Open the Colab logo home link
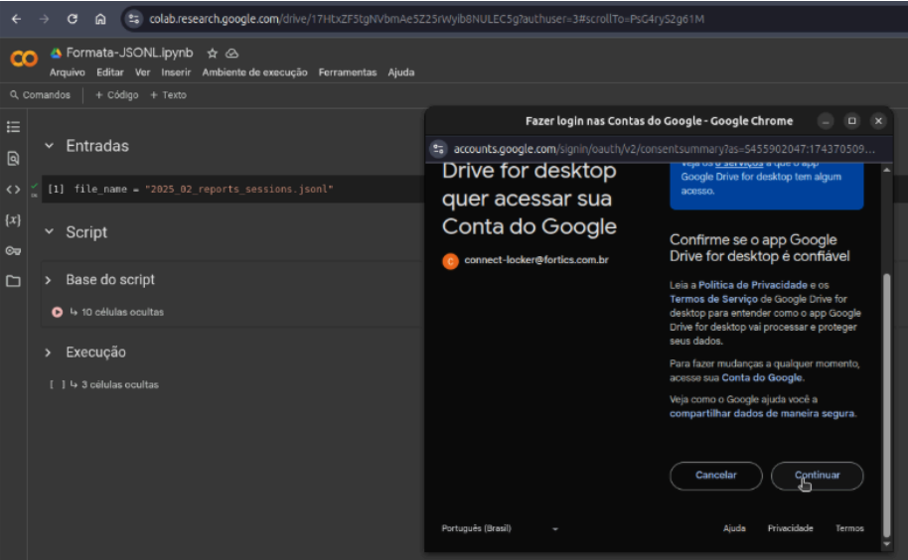 point(24,59)
